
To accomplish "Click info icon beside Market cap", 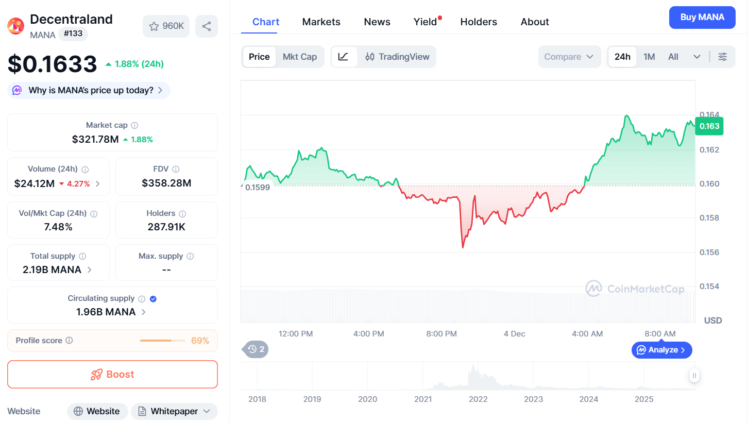I will [x=134, y=125].
